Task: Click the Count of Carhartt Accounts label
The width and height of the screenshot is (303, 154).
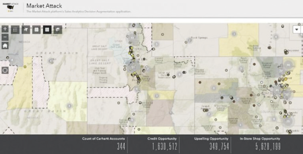Action: [x=103, y=139]
